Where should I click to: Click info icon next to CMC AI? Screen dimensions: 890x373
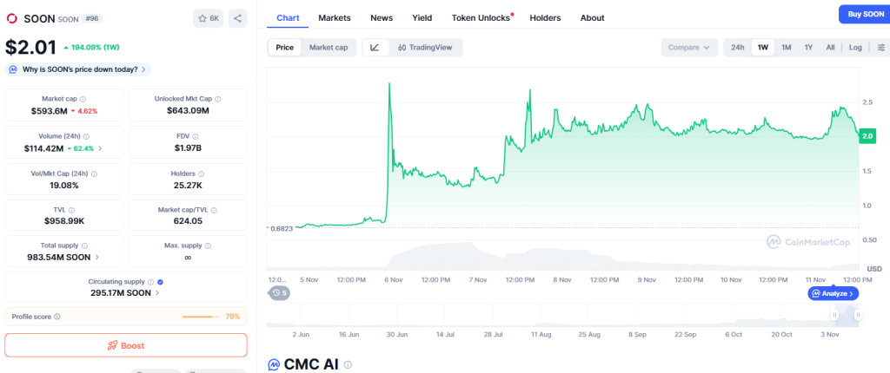click(348, 365)
